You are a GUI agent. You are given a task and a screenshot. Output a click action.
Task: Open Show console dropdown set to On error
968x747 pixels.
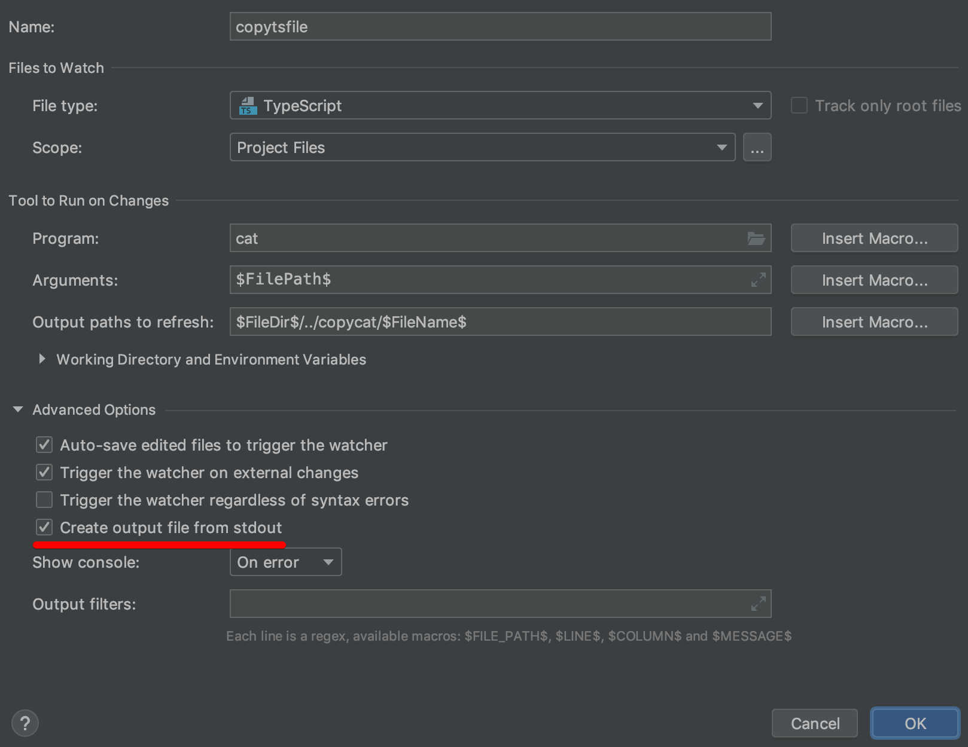click(285, 562)
